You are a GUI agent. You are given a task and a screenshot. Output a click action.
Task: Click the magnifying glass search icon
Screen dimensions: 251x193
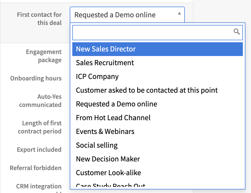pos(237,32)
